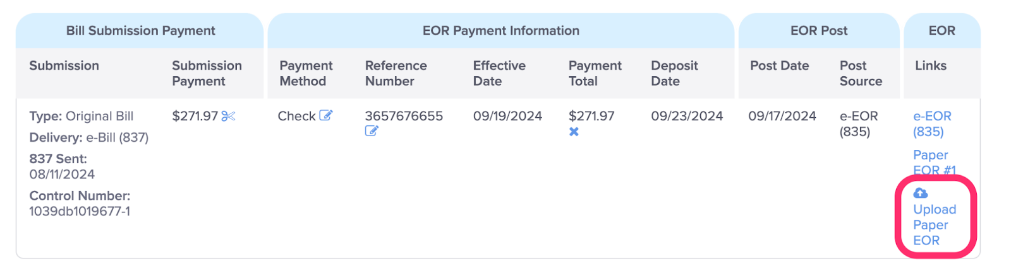
Task: Select the control number 1039db1019677-1
Action: [x=80, y=211]
